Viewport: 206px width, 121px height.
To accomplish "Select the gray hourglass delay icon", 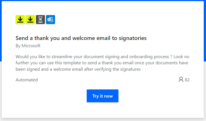I will (x=40, y=20).
